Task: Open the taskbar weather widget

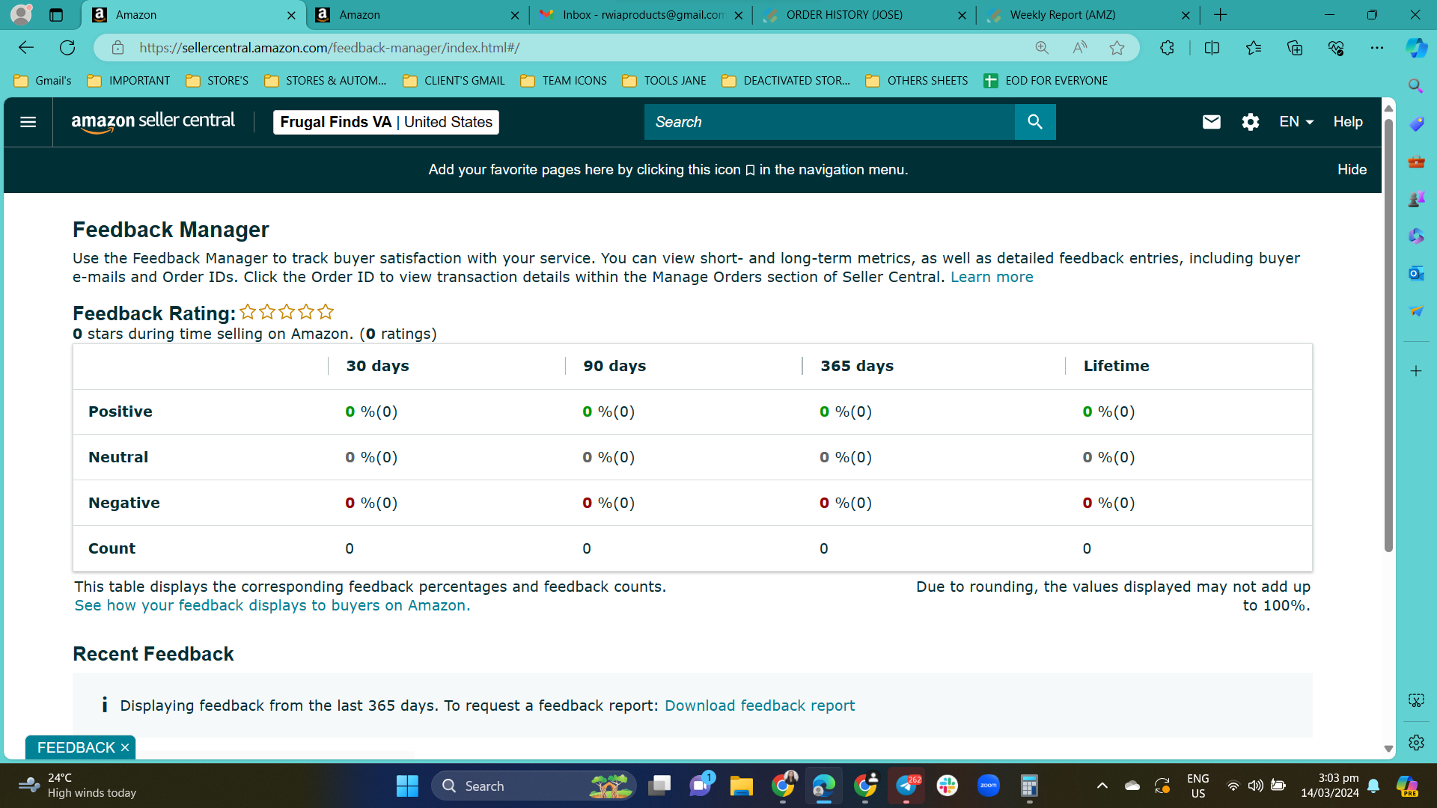Action: click(77, 786)
